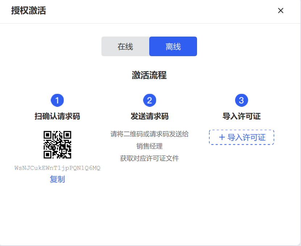Image resolution: width=301 pixels, height=246 pixels.
Task: Select the 离线 activation tab
Action: pyautogui.click(x=173, y=46)
